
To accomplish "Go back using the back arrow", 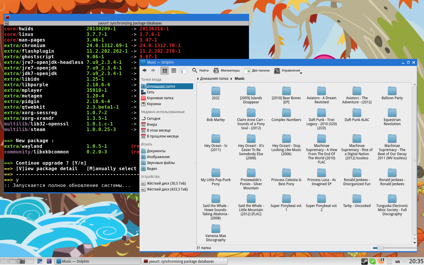I will (x=144, y=70).
